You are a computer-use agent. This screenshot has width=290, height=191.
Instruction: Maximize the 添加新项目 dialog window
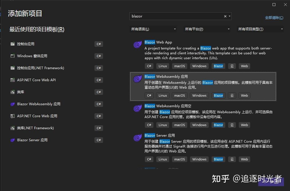click(x=274, y=5)
